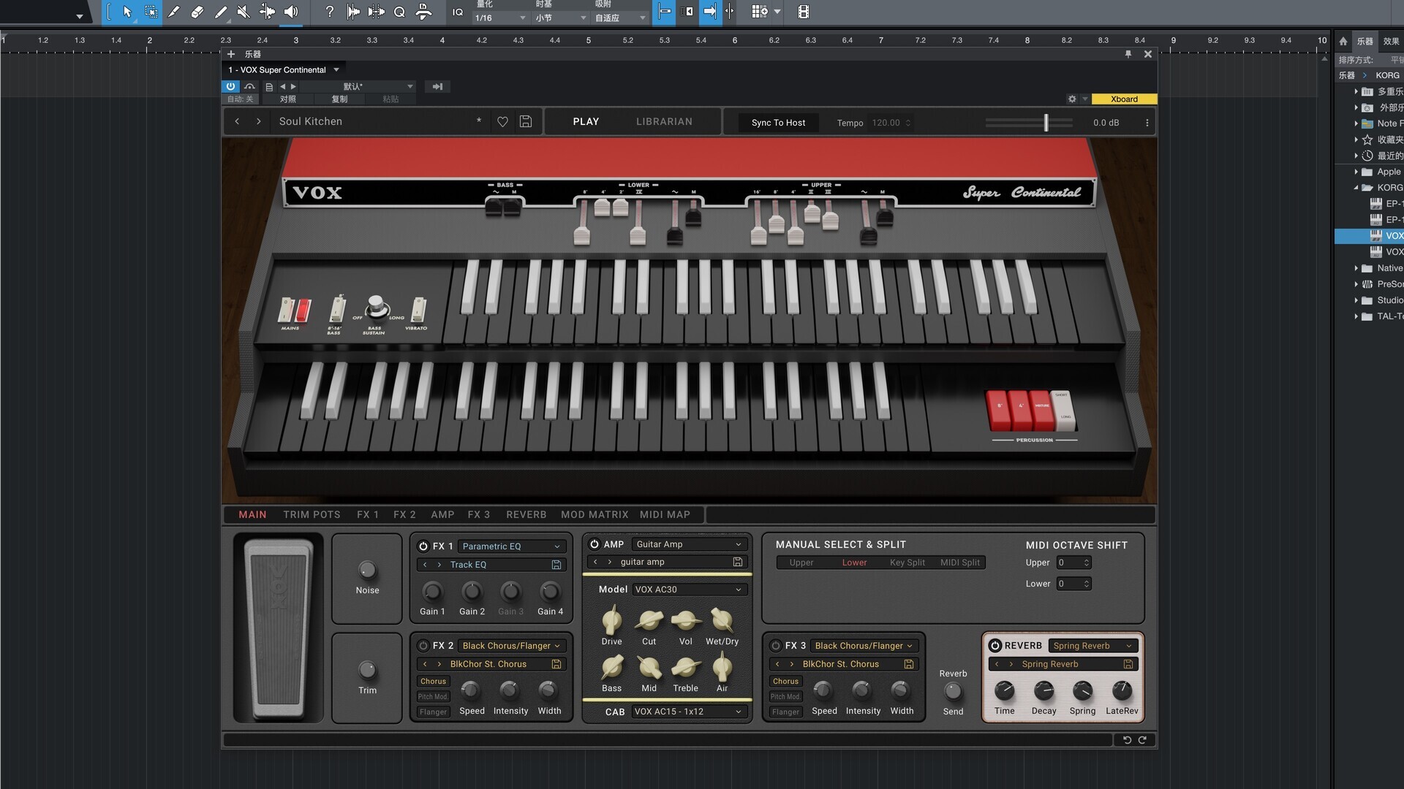Click the Xboard button
The width and height of the screenshot is (1404, 789).
pos(1124,99)
